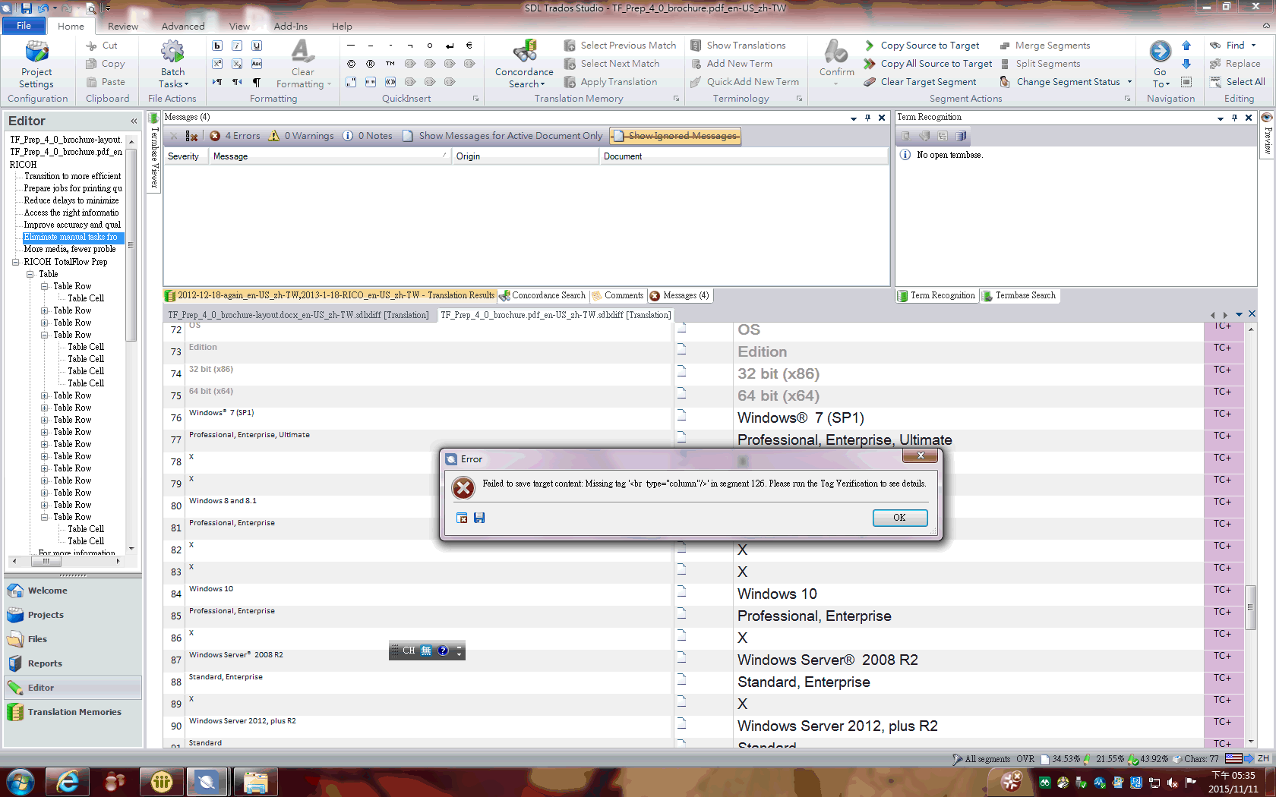Apply underline formatting from ribbon
This screenshot has height=797, width=1276.
click(x=257, y=46)
